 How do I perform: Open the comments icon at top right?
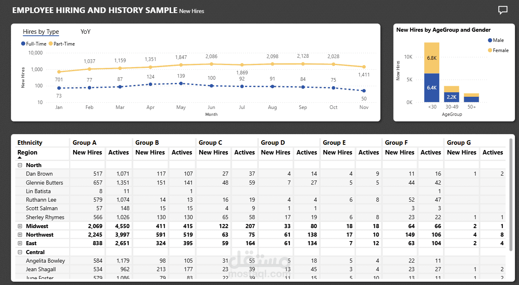tap(503, 10)
